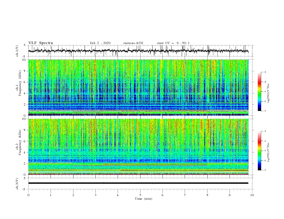
Task: Select the date label Feb. 2, 2020
Action: 100,43
